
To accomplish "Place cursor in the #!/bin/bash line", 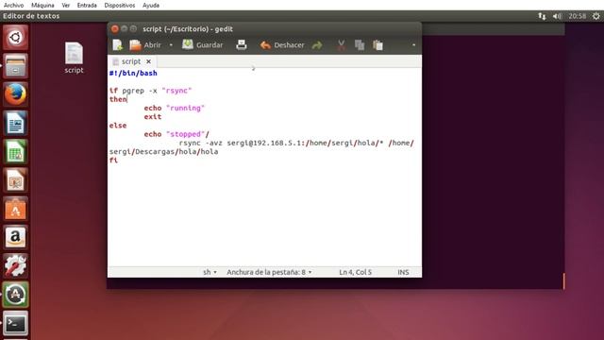I will coord(133,74).
